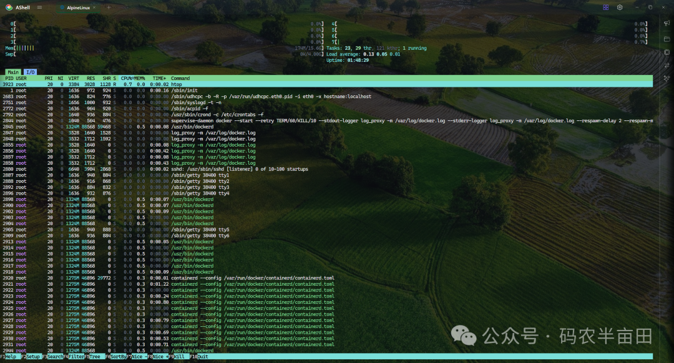Select the /sbin/getty 38400 tty6 row
The image size is (674, 363).
326,236
